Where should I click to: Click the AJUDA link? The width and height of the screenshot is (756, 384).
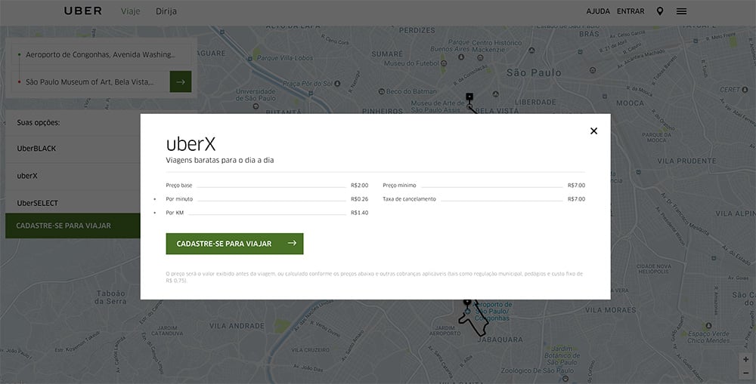[598, 11]
